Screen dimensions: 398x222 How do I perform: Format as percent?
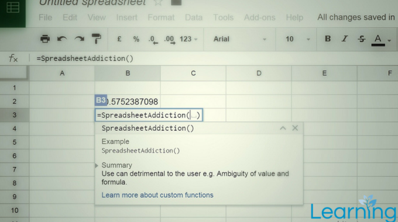pyautogui.click(x=136, y=39)
